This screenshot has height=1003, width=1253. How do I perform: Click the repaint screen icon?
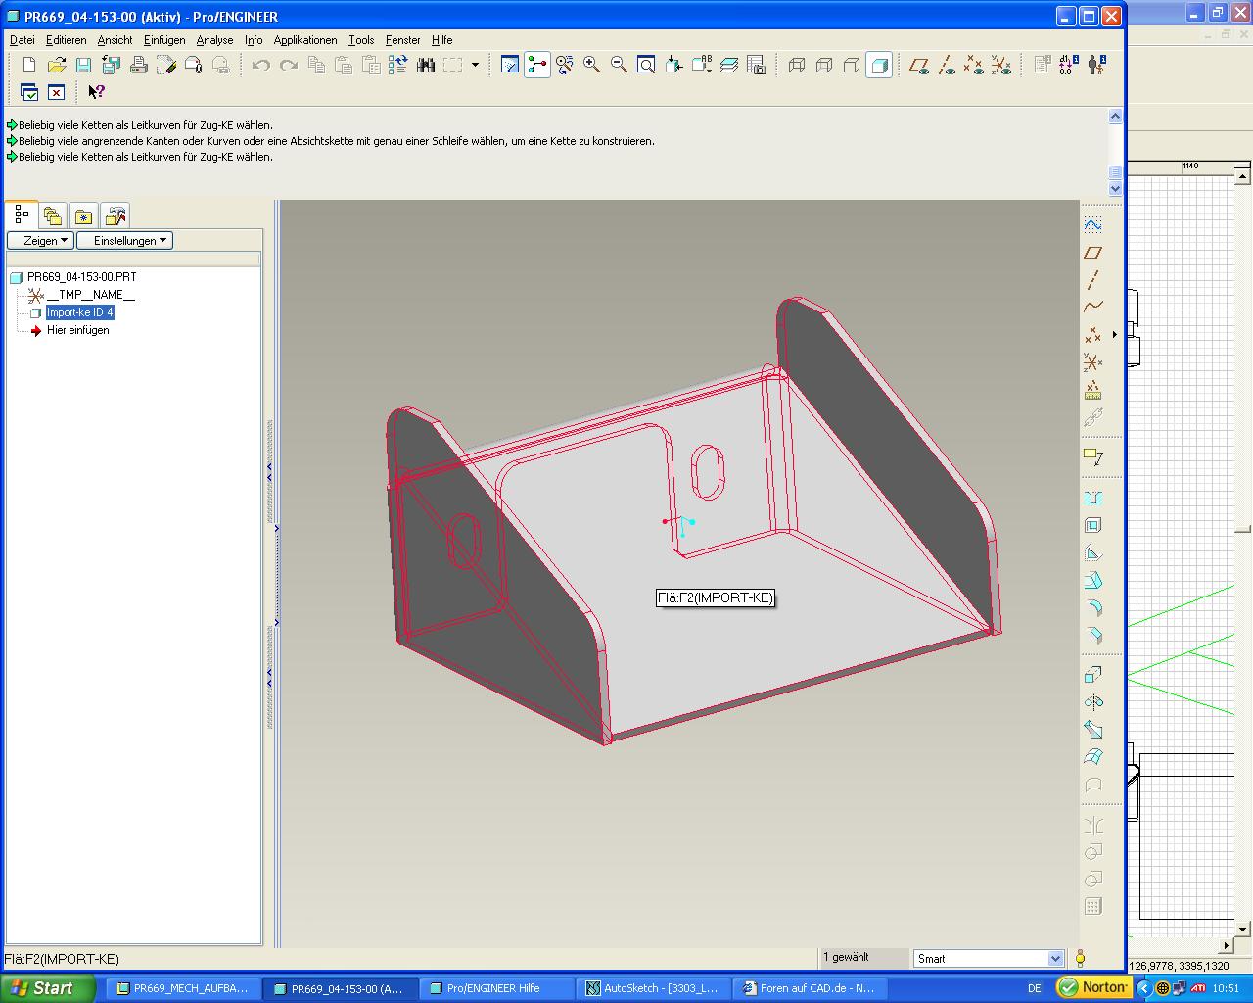(509, 65)
